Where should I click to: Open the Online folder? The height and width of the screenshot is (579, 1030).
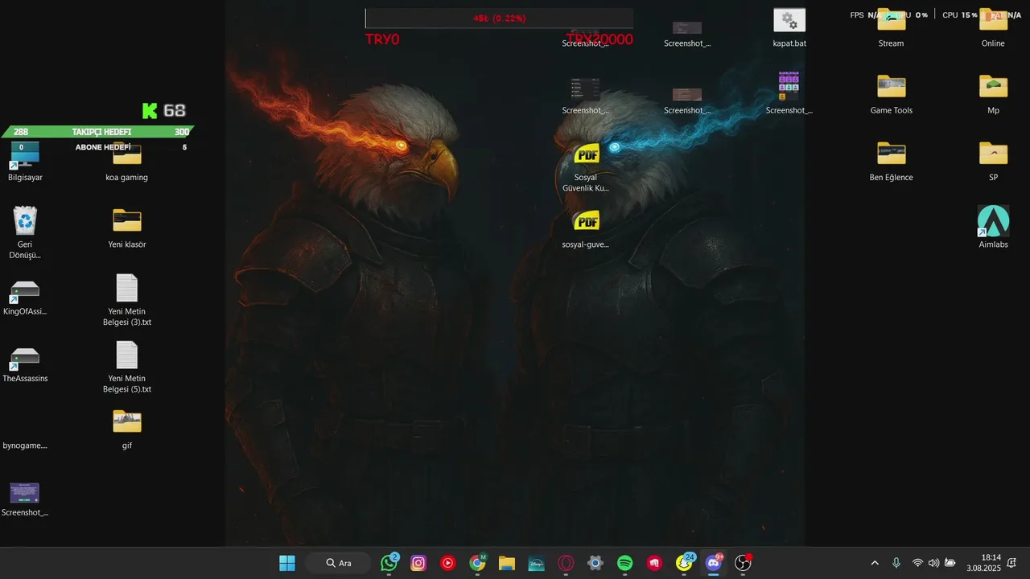993,28
